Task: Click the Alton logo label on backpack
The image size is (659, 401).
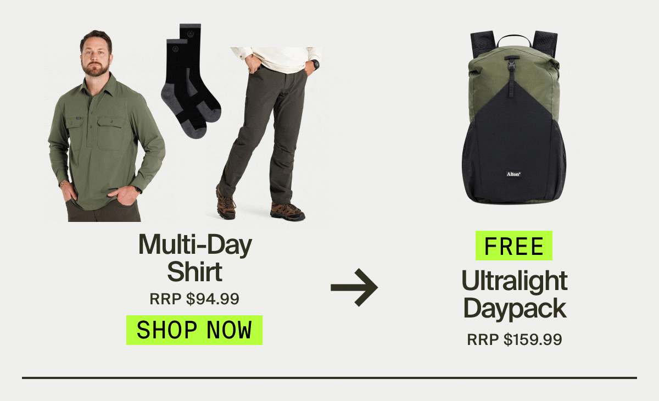Action: point(513,174)
